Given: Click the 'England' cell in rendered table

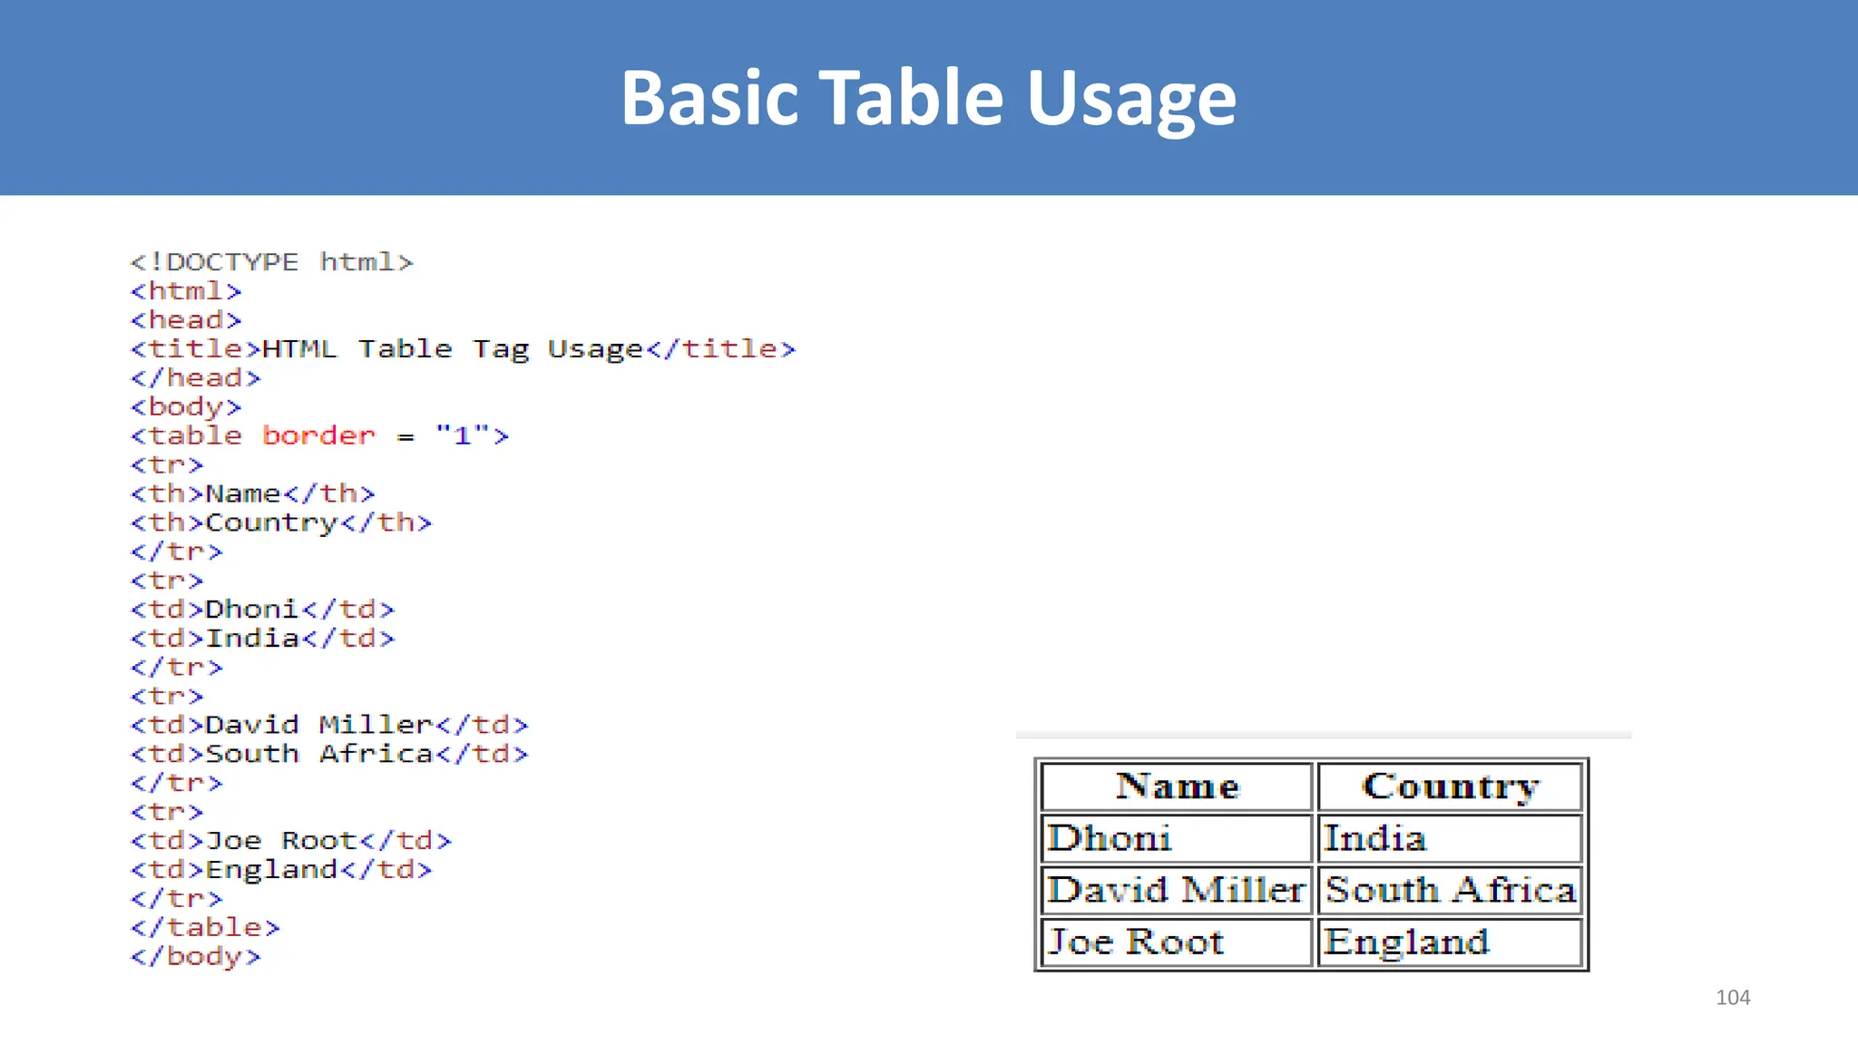Looking at the screenshot, I should [x=1450, y=942].
